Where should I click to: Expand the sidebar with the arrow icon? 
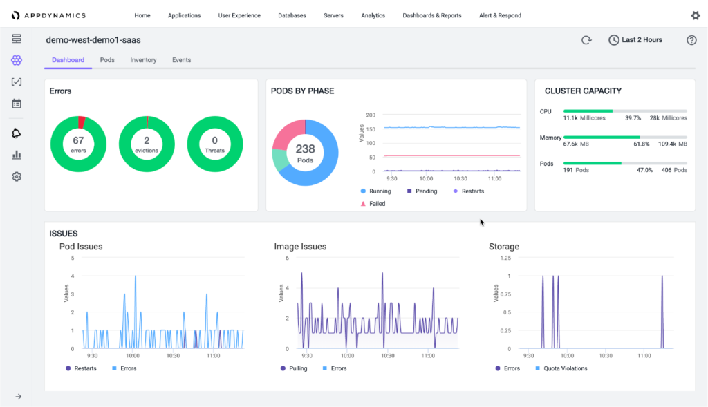(x=18, y=397)
